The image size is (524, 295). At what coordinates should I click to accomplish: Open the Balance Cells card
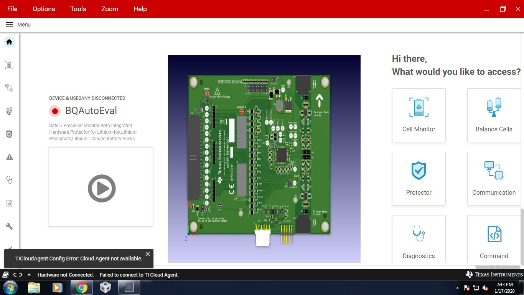coord(494,115)
